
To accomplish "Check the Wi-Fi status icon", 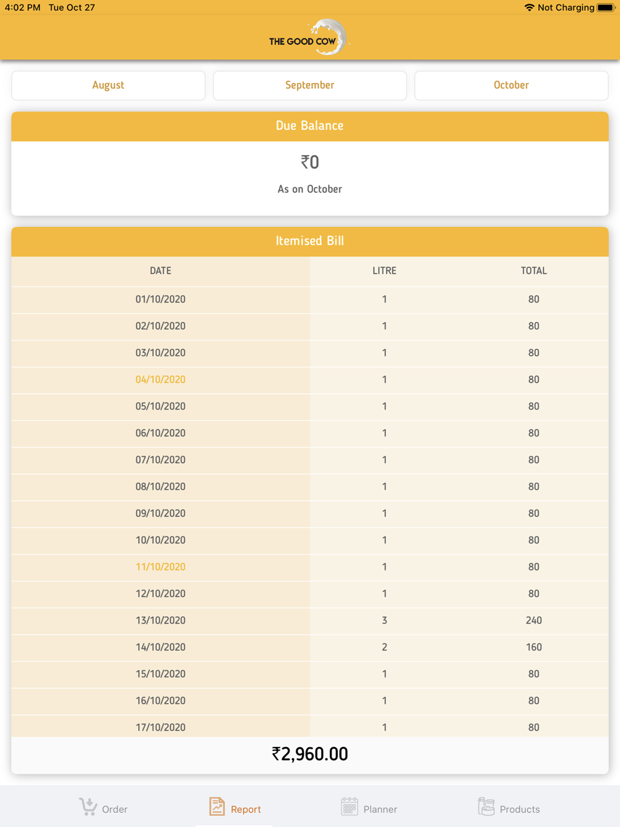I will point(529,7).
